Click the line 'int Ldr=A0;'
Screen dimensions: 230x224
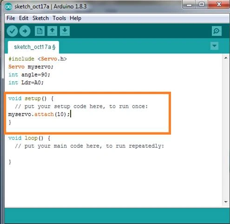point(26,83)
